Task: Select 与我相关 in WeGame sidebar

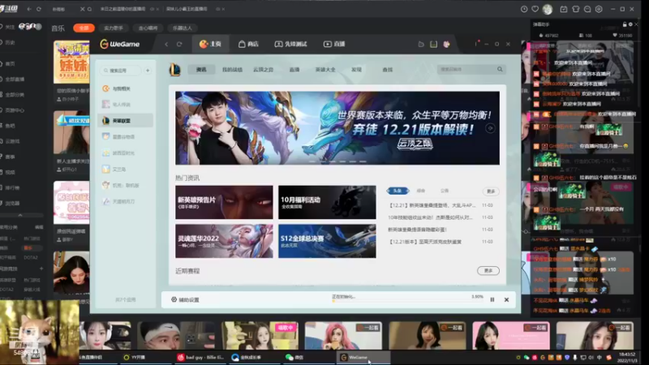Action: (x=126, y=88)
